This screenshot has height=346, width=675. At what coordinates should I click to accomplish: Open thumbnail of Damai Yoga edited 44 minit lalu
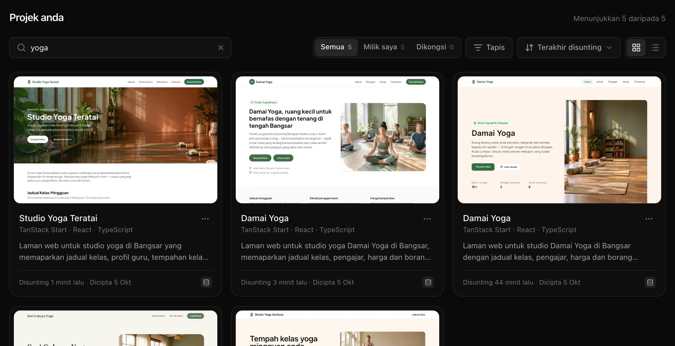559,140
